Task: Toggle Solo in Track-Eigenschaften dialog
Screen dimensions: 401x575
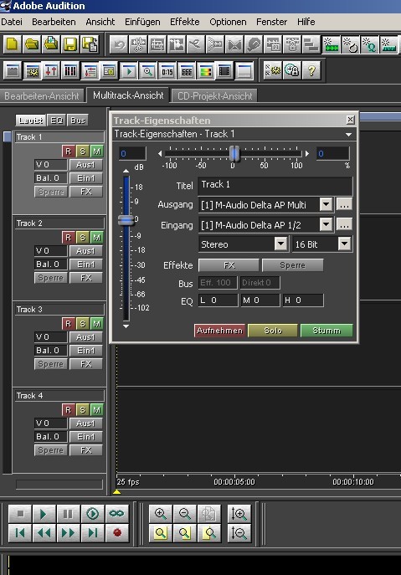Action: (273, 331)
